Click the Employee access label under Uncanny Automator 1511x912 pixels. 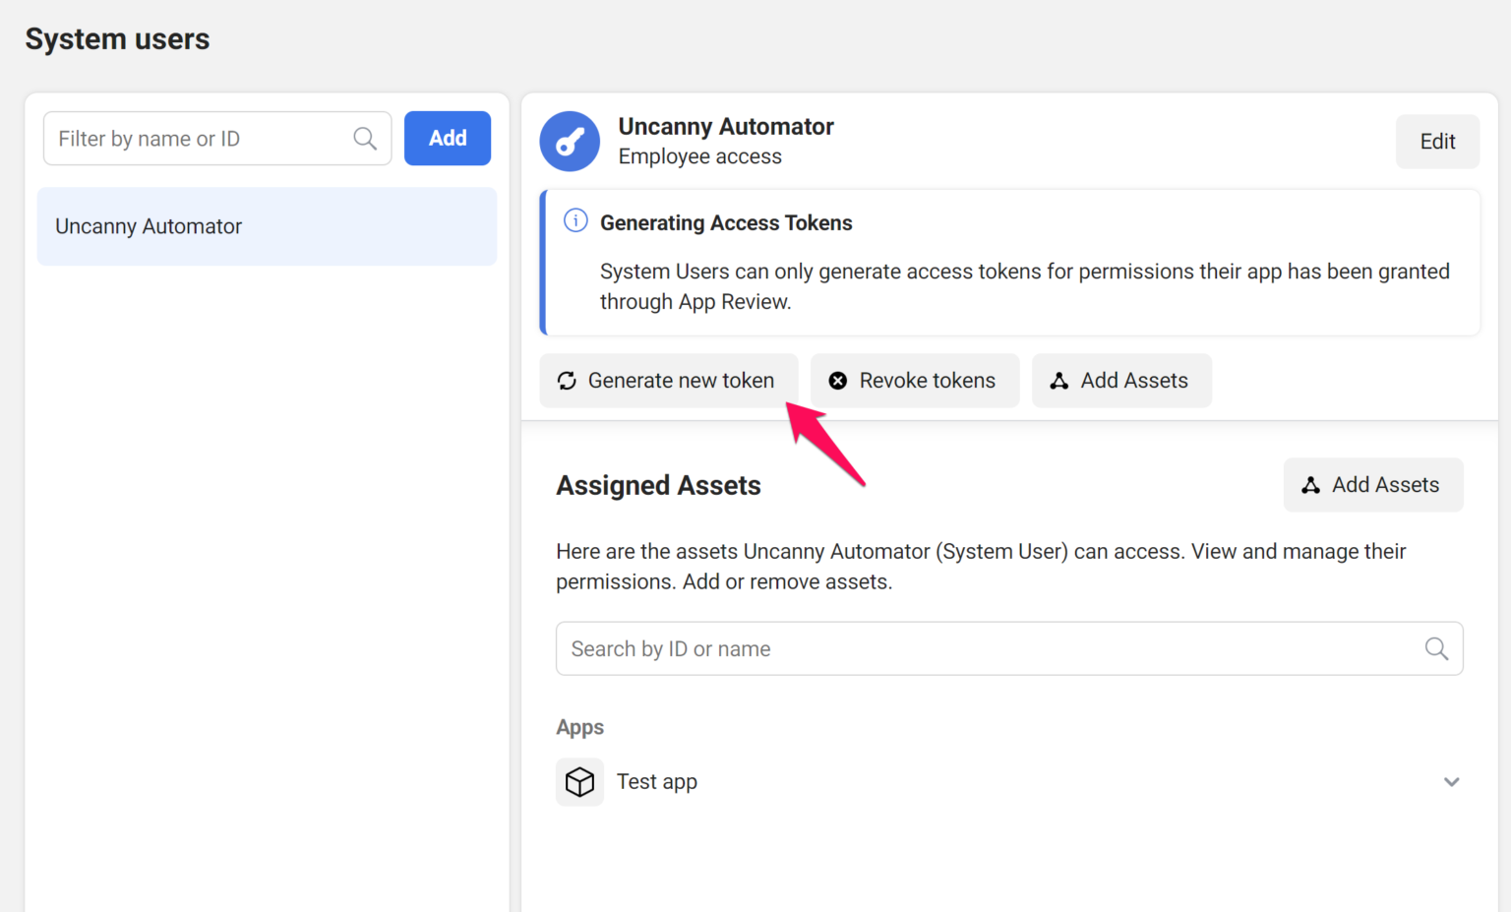pyautogui.click(x=699, y=155)
